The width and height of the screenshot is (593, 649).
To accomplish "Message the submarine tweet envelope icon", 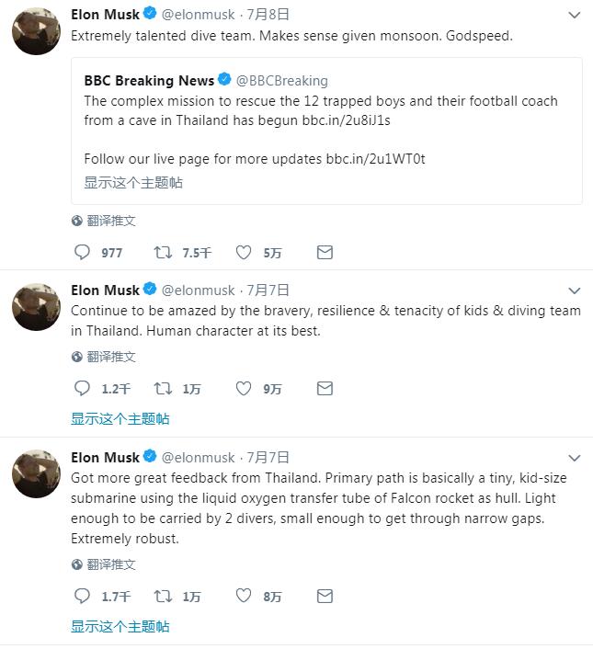I will point(325,596).
